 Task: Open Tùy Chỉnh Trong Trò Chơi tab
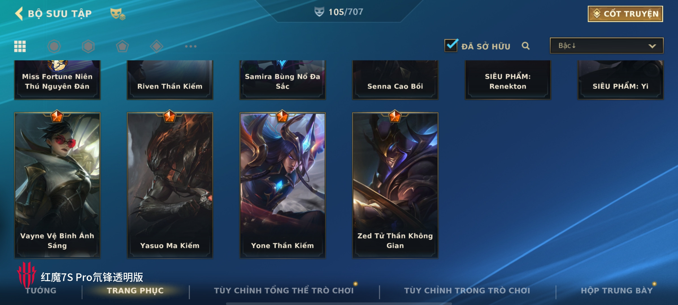click(467, 291)
